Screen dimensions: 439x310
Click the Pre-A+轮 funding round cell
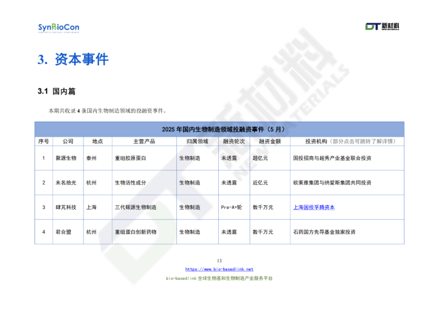pos(231,207)
